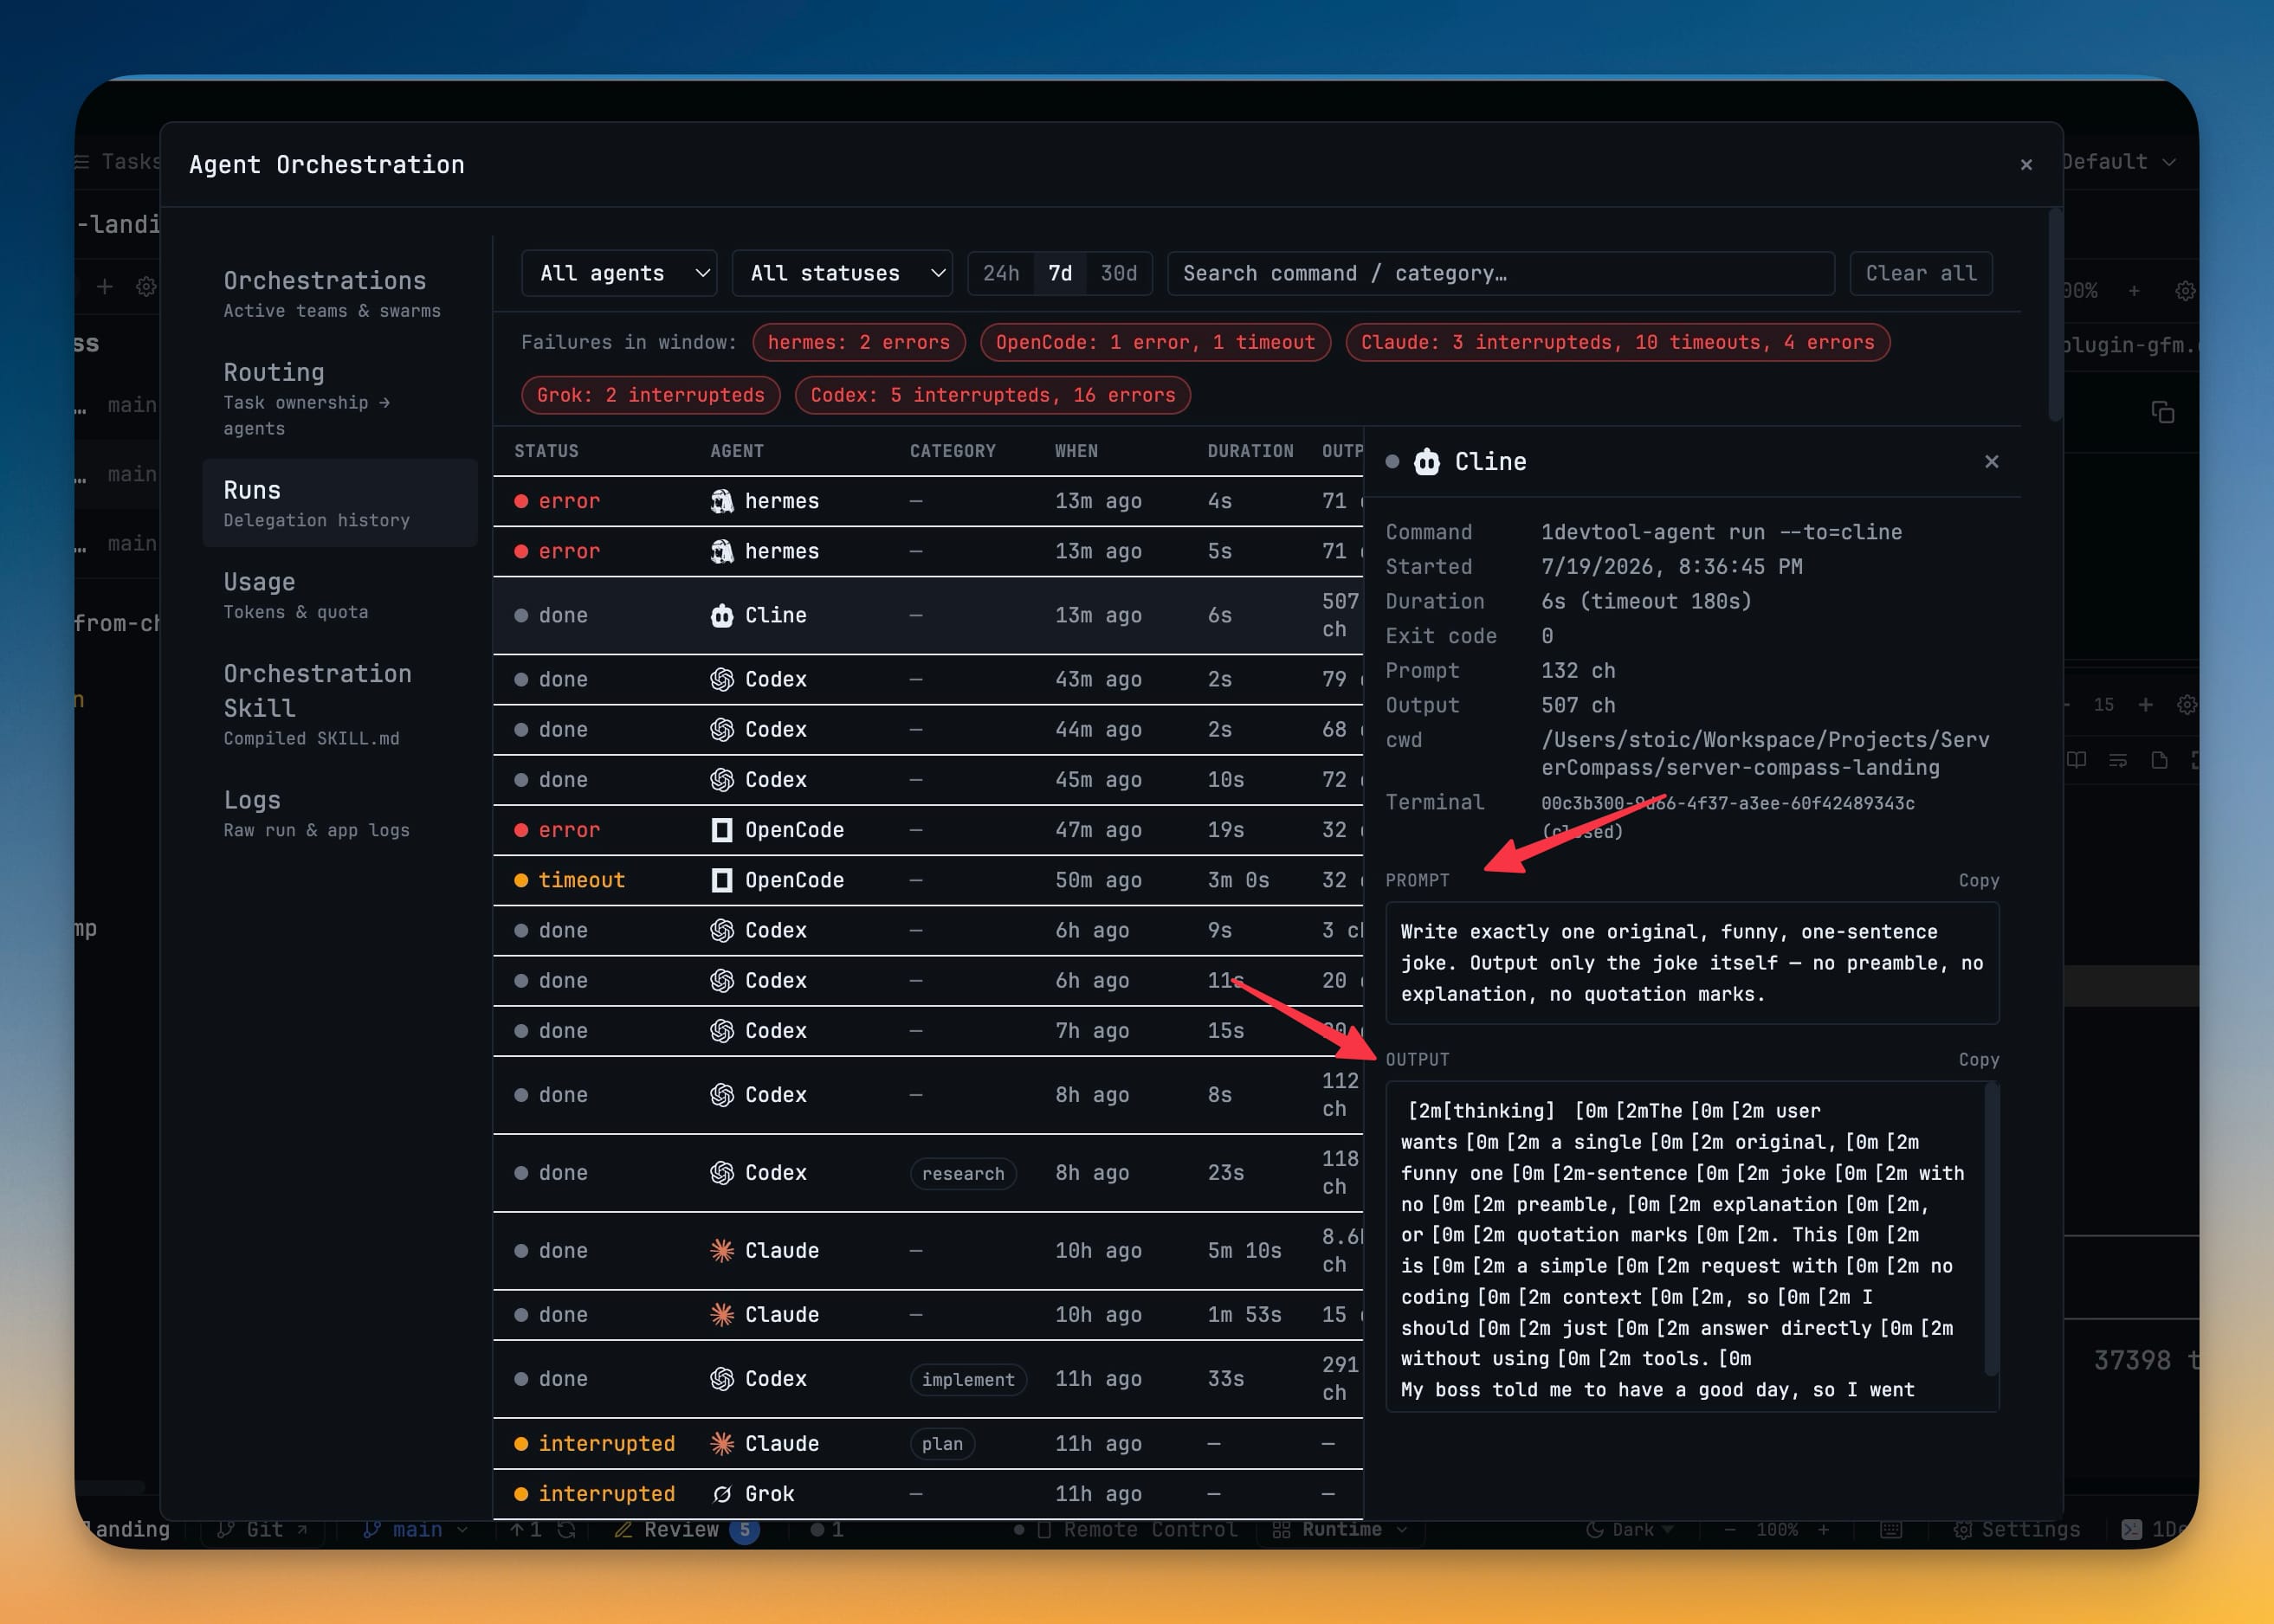Click the hermes icon in the 5s error row
Image resolution: width=2274 pixels, height=1624 pixels.
[721, 551]
